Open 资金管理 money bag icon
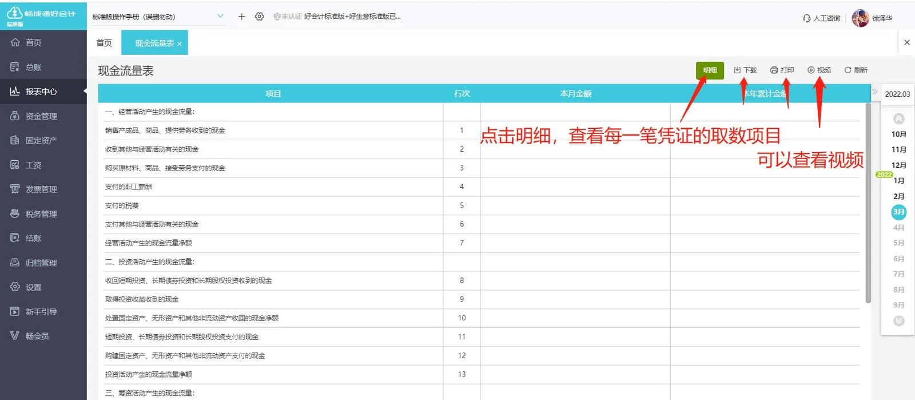 click(15, 116)
